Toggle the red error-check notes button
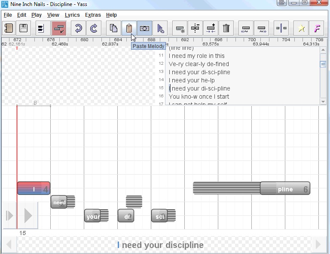The image size is (330, 254). 59,28
